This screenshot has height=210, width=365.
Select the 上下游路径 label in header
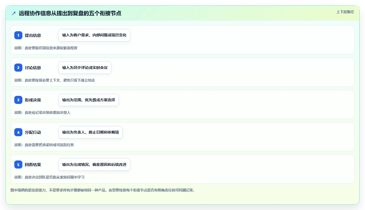[345, 12]
